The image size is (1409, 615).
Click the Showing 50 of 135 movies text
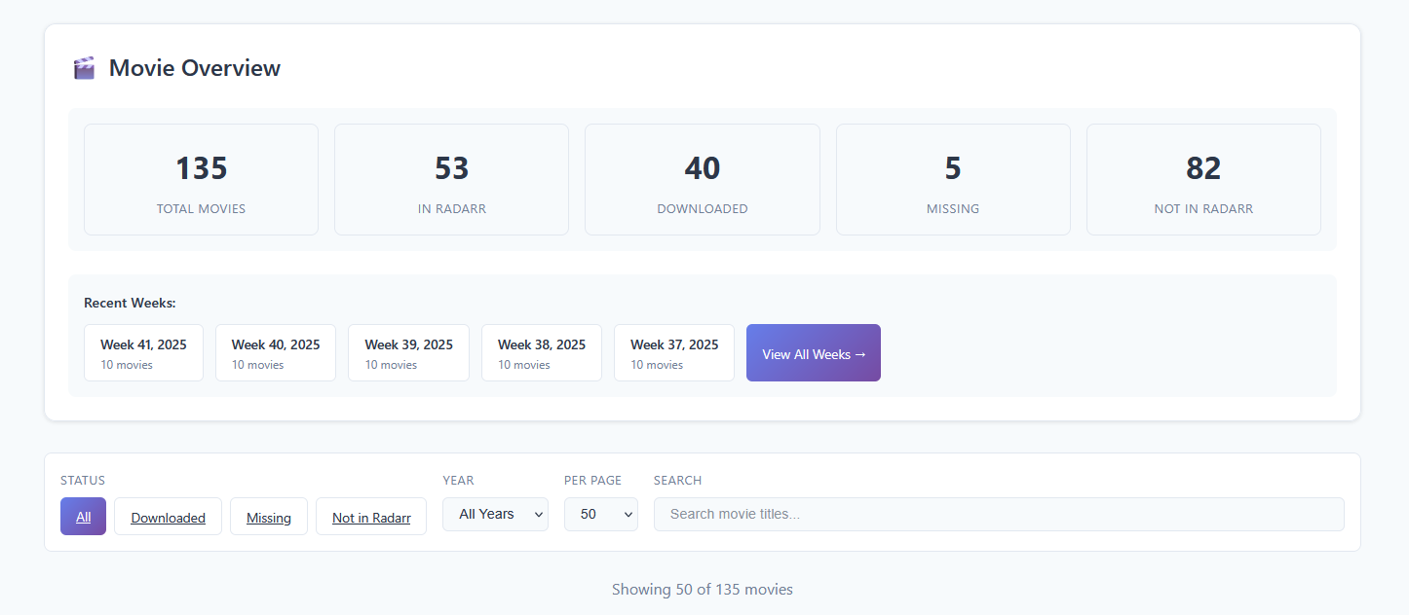pyautogui.click(x=702, y=590)
